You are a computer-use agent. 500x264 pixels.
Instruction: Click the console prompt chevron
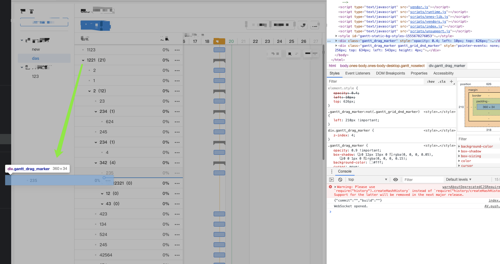[330, 212]
